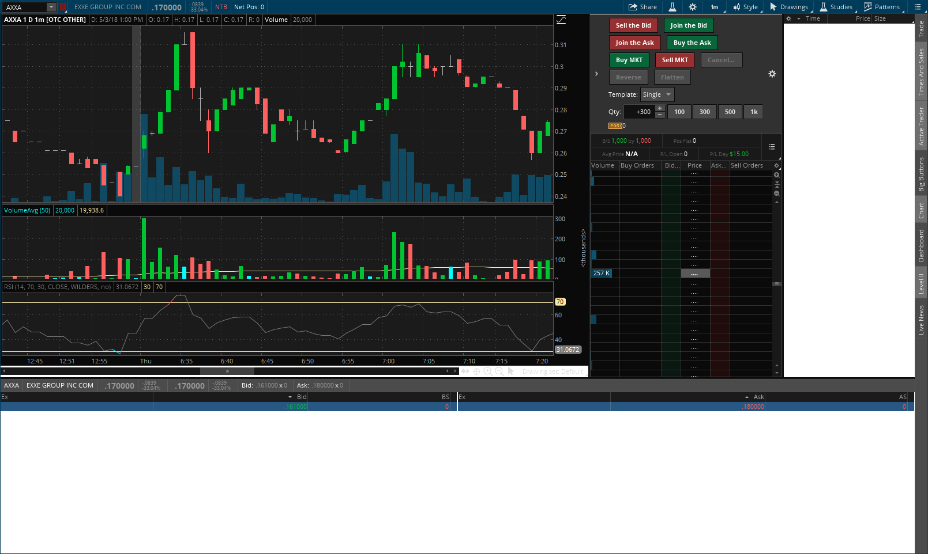Expand the side panel chevron arrow
The image size is (928, 554).
596,74
